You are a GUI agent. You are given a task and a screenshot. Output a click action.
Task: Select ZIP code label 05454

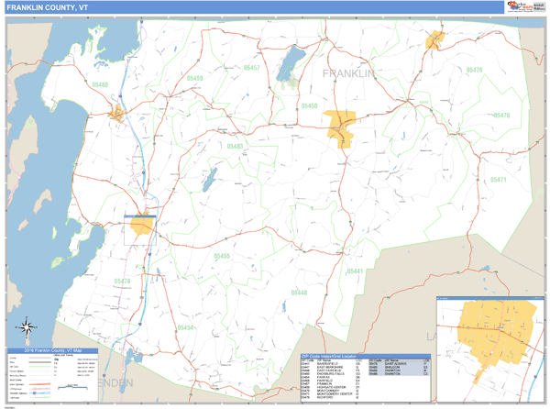click(x=185, y=327)
